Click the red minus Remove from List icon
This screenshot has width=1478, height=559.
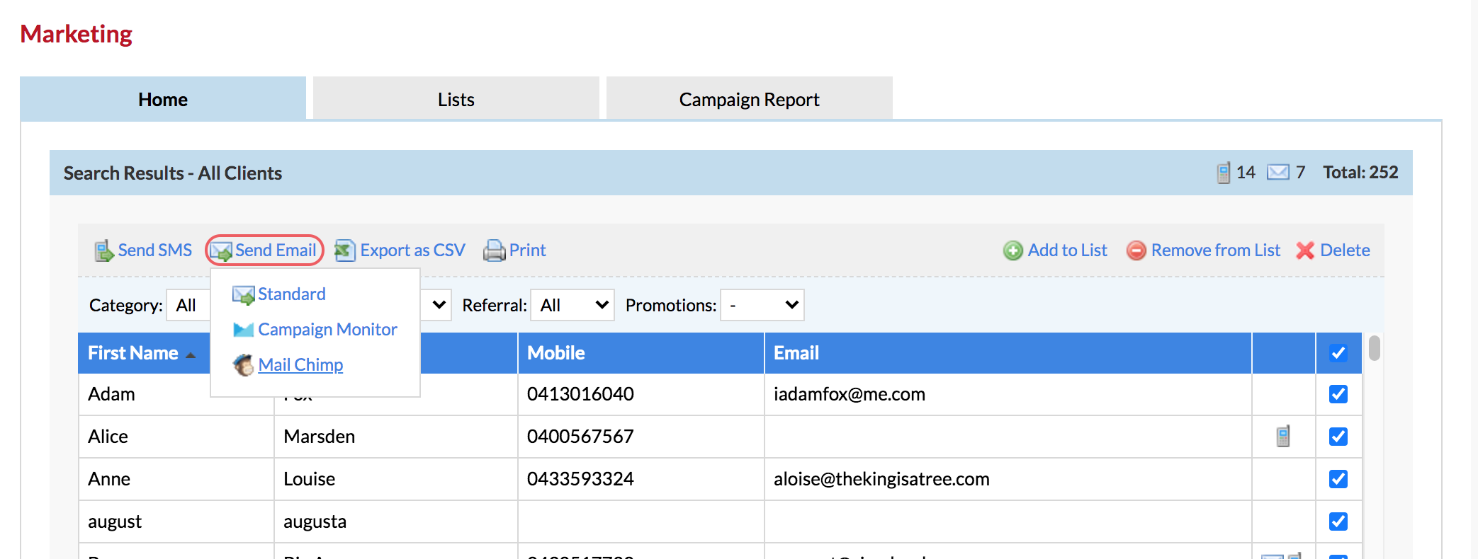click(1136, 250)
